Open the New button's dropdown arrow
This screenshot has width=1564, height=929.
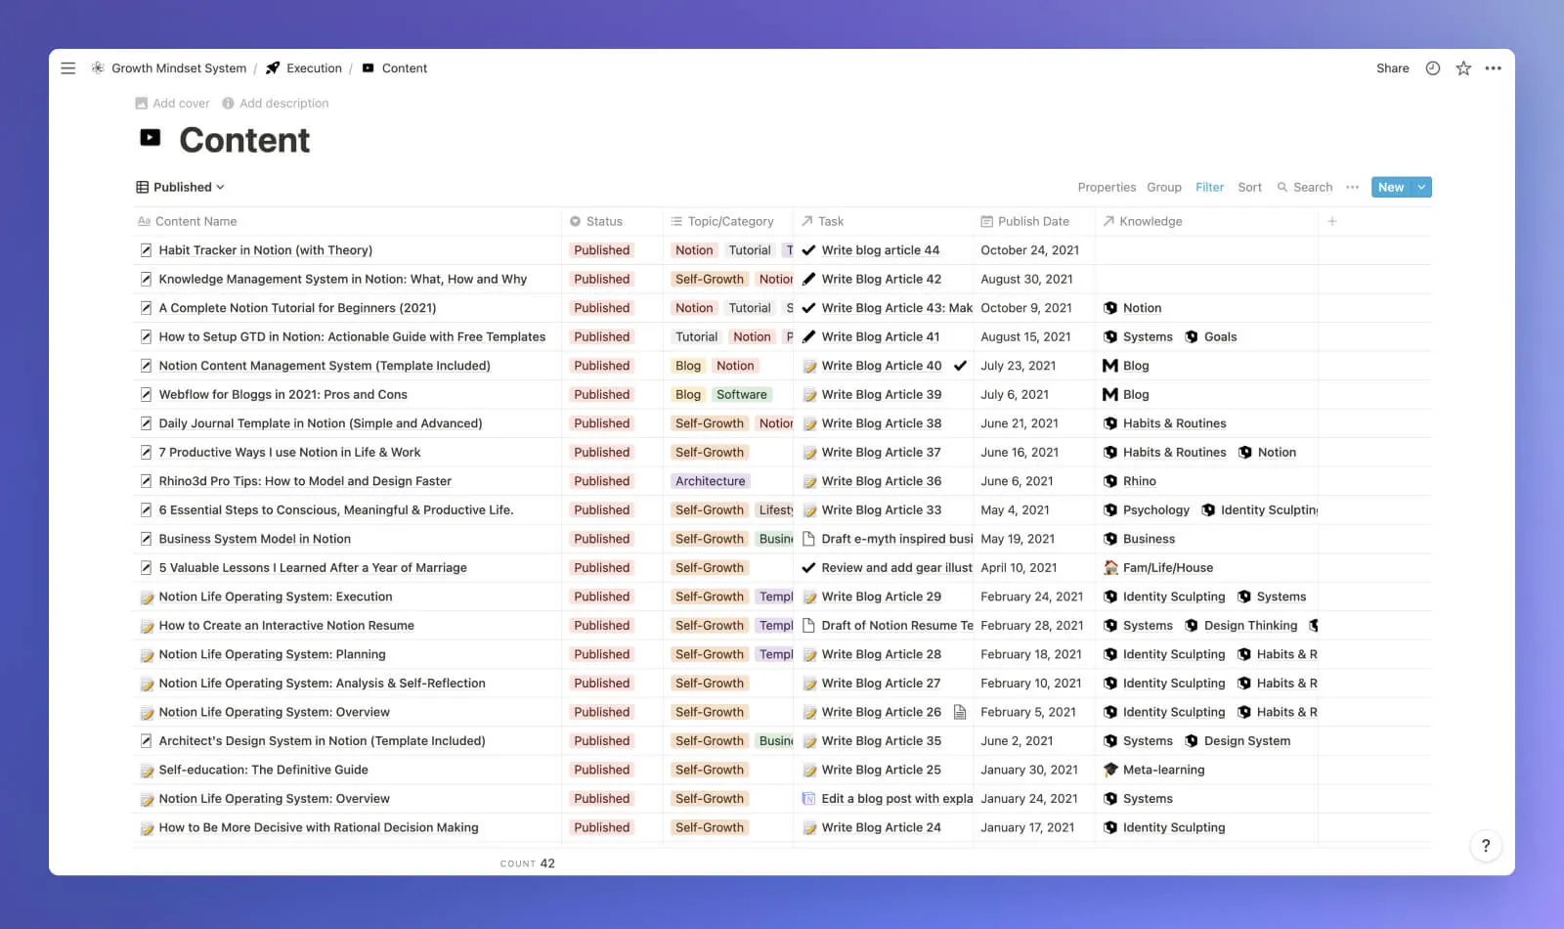[1420, 187]
